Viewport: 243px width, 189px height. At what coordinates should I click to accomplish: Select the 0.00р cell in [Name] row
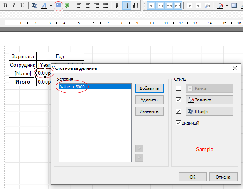(x=44, y=73)
